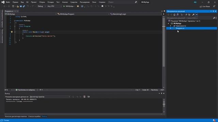This screenshot has height=122, width=218.
Task: Open Solution Explorer window options dropdown
Action: 211,11
